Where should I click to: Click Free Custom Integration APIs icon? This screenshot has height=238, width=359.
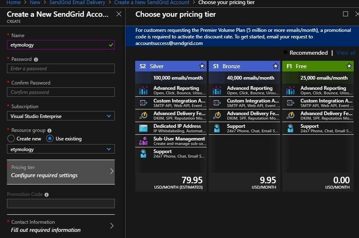290,103
